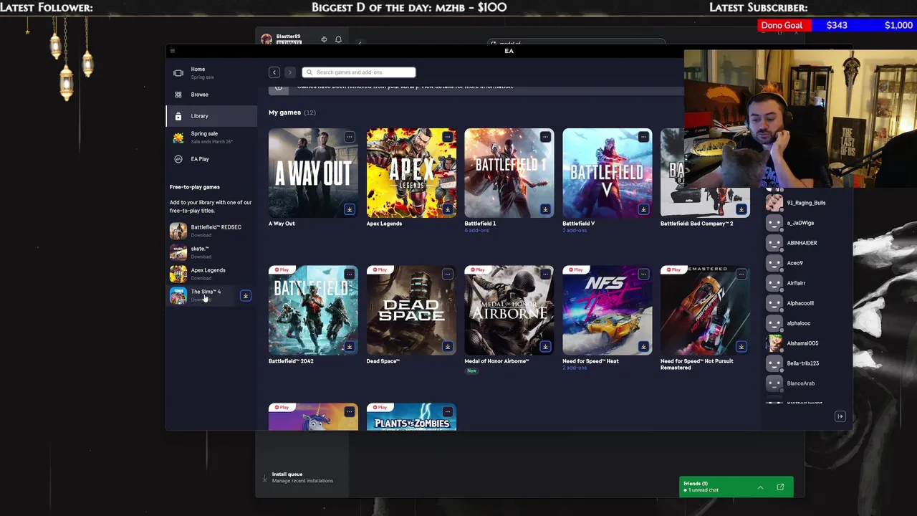The width and height of the screenshot is (917, 516).
Task: Open the Spring sale sidebar entry
Action: pyautogui.click(x=211, y=137)
